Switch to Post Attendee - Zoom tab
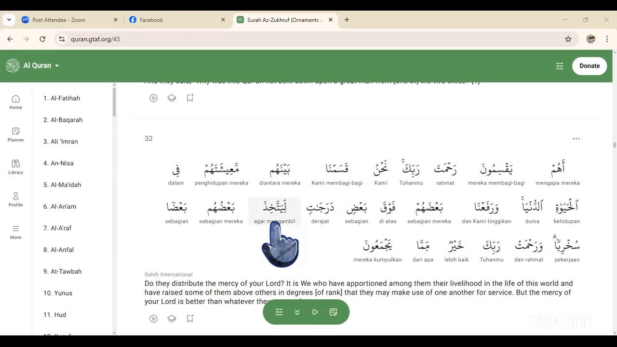Image resolution: width=617 pixels, height=347 pixels. (70, 20)
